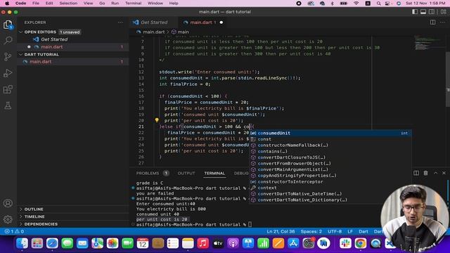Image resolution: width=450 pixels, height=253 pixels.
Task: Open the Manage gear settings icon
Action: pyautogui.click(x=8, y=219)
